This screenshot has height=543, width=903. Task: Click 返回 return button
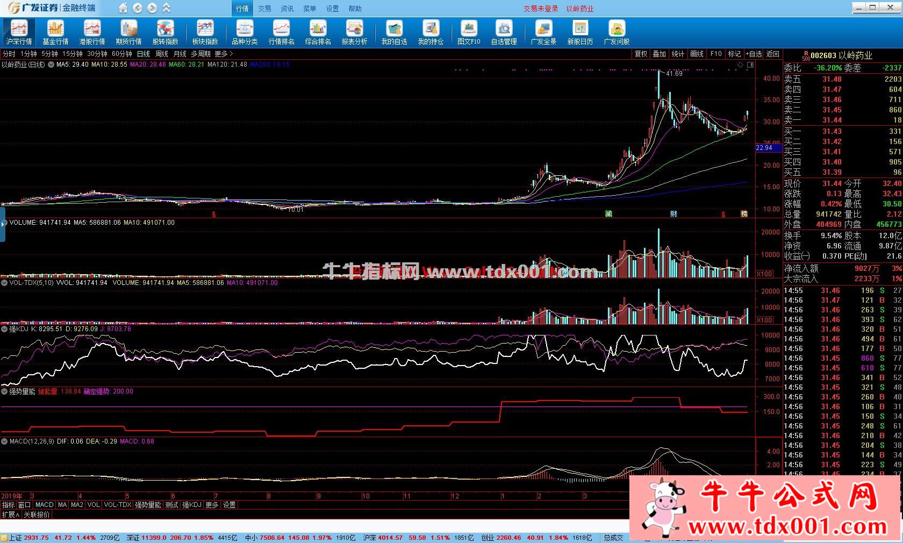[x=773, y=54]
